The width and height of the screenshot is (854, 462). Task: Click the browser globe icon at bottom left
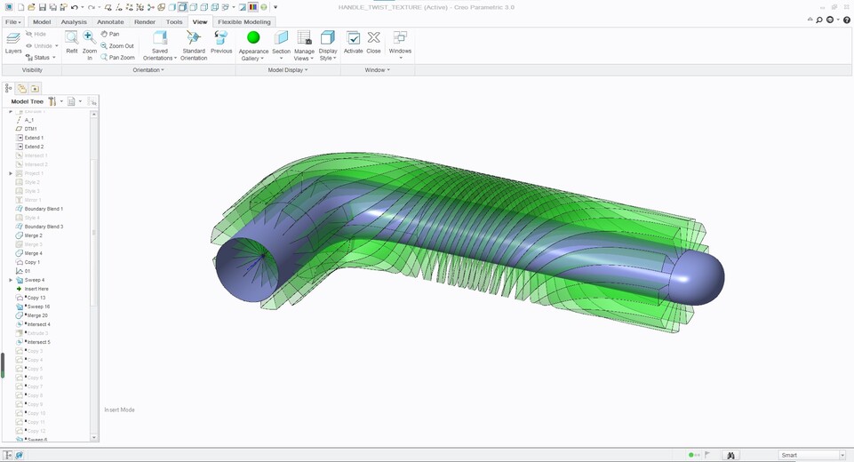19,455
